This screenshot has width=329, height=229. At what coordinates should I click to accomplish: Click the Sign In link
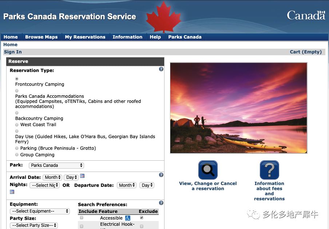click(13, 52)
